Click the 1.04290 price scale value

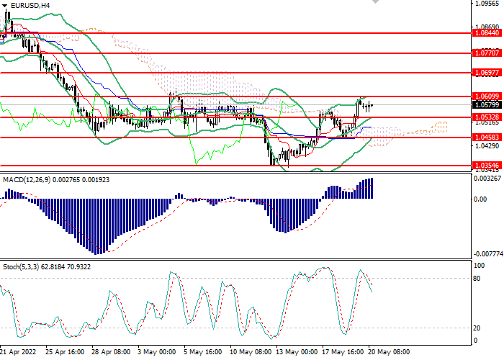pos(487,146)
